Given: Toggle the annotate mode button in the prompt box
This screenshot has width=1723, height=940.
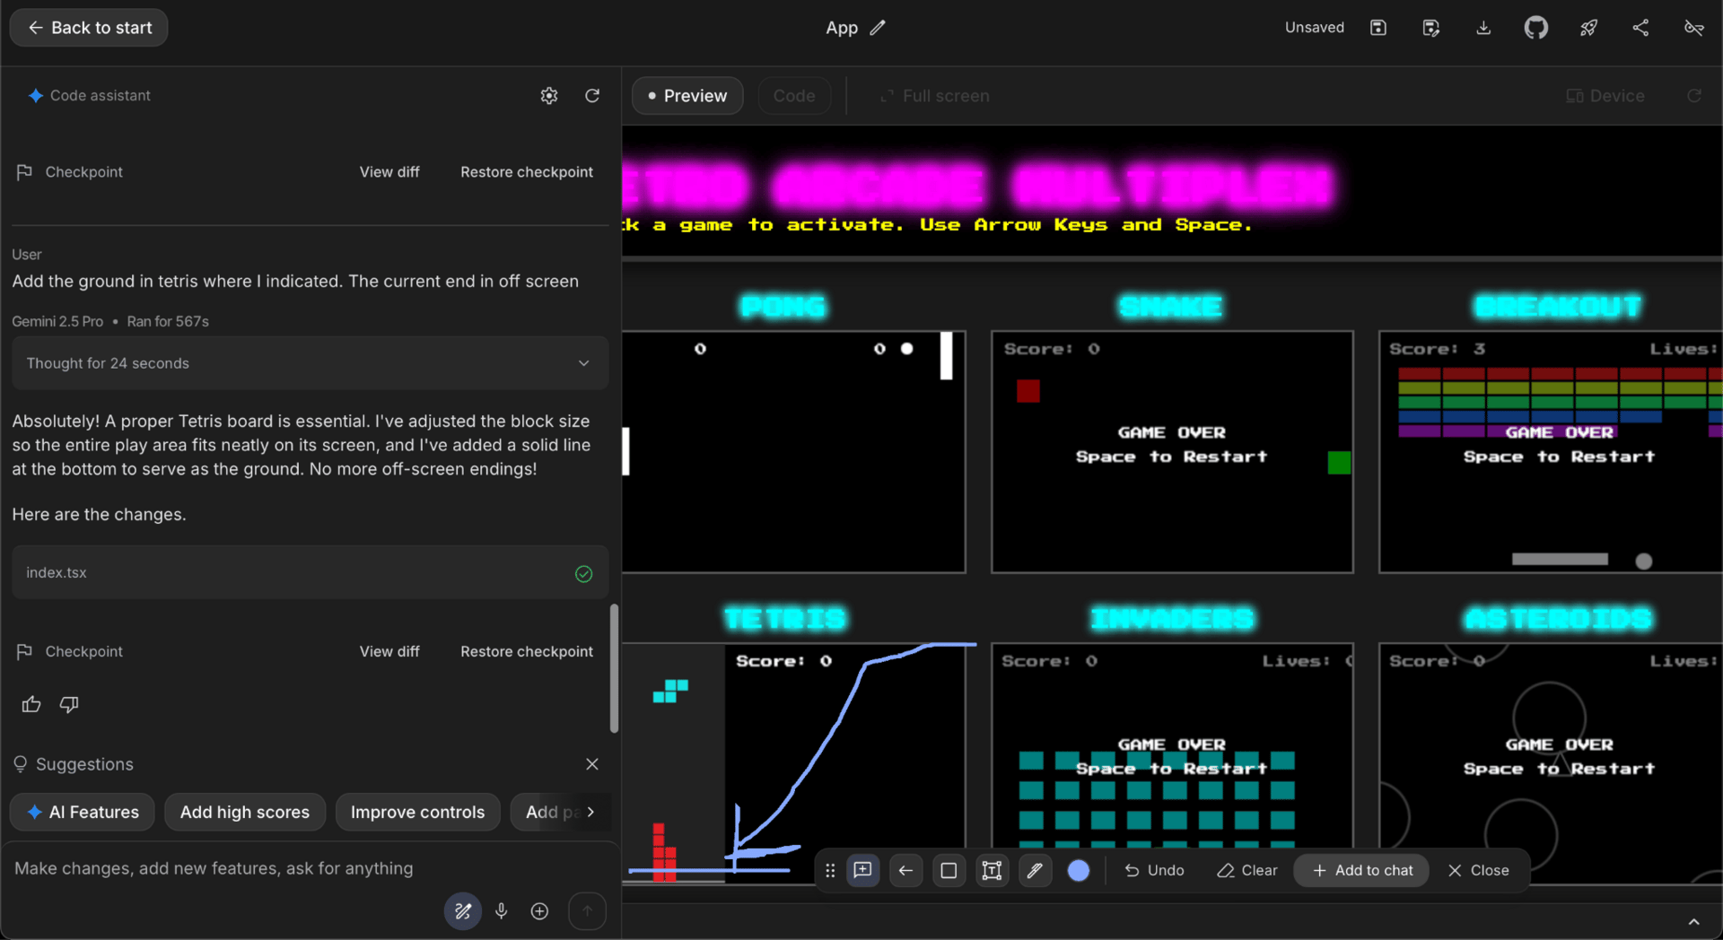Looking at the screenshot, I should (463, 911).
